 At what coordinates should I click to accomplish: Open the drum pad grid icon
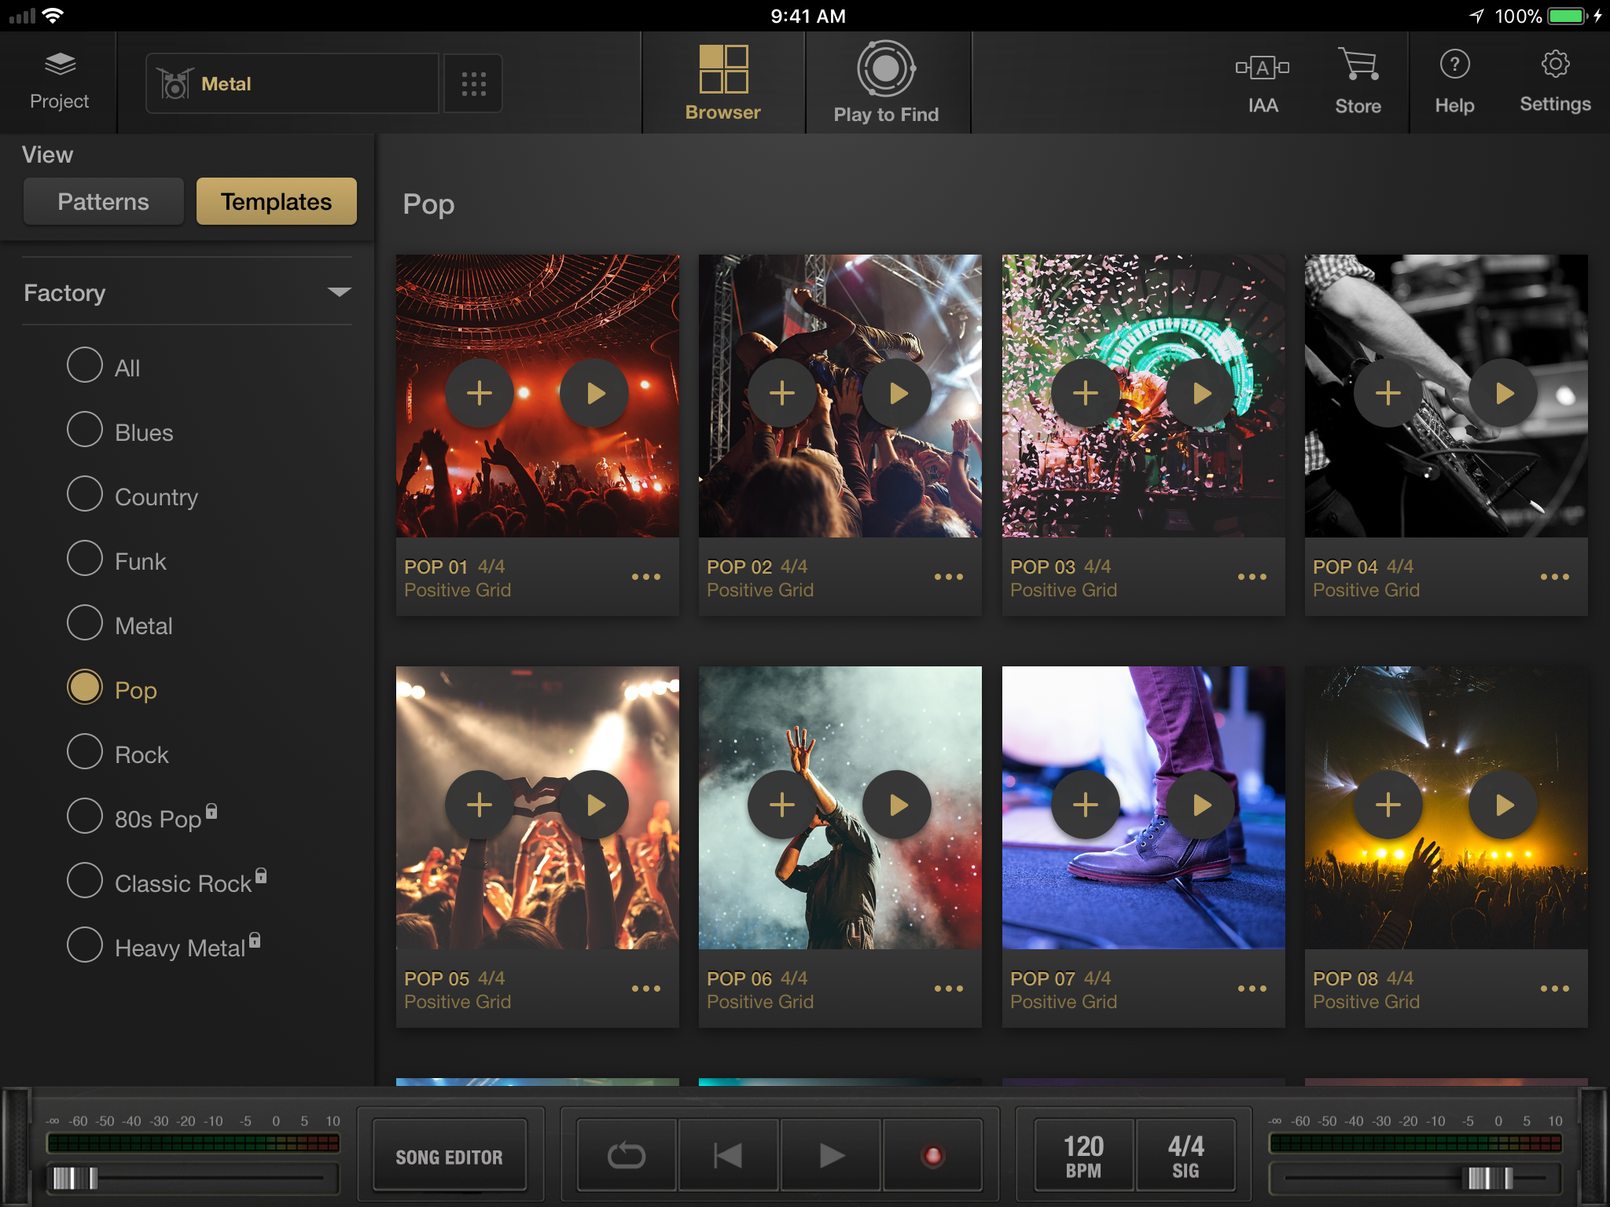[x=473, y=83]
